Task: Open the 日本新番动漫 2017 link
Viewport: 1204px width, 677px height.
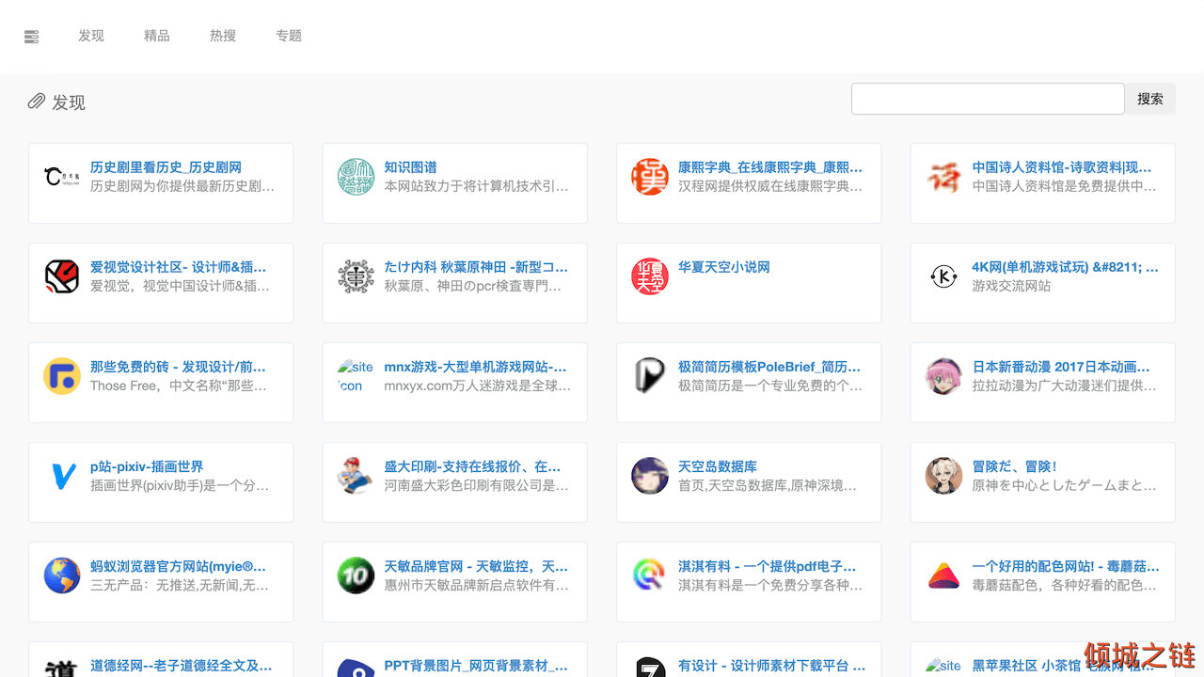Action: click(x=1062, y=367)
